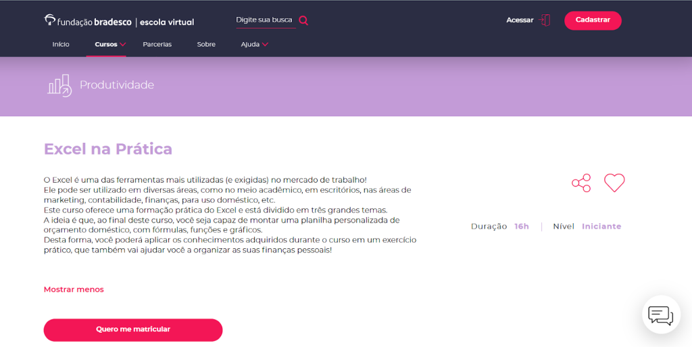Open the Sobre menu item

coord(206,44)
